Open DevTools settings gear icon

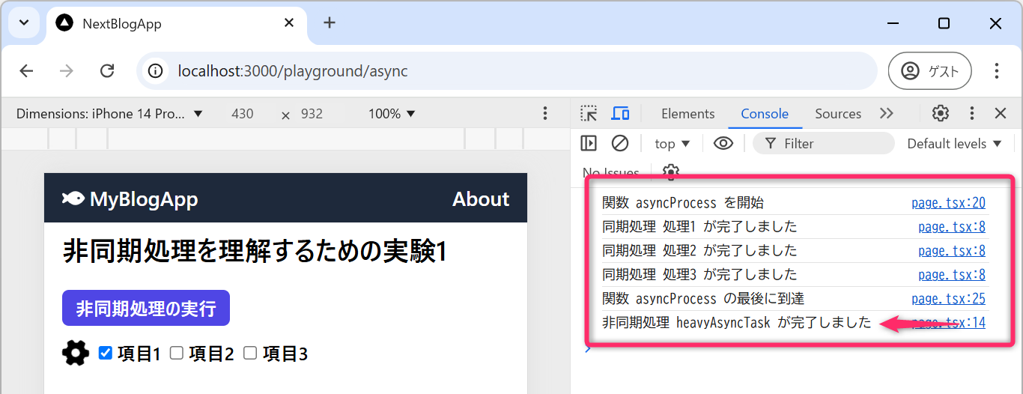tap(940, 113)
